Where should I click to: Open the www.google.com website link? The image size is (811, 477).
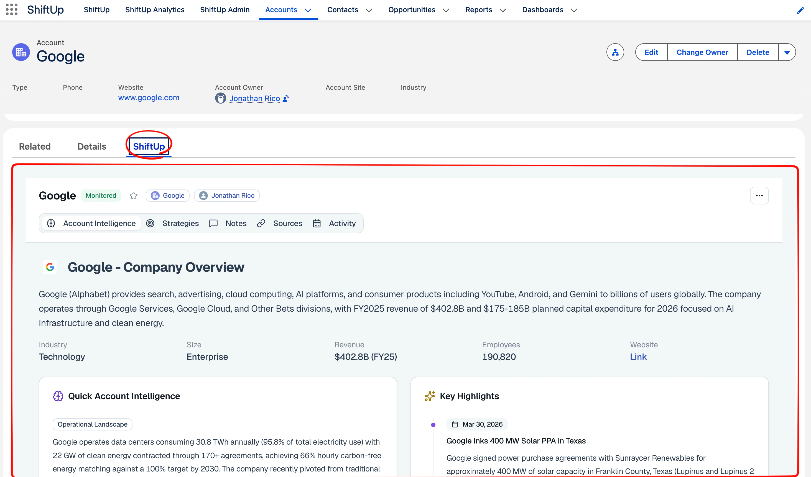pos(149,98)
